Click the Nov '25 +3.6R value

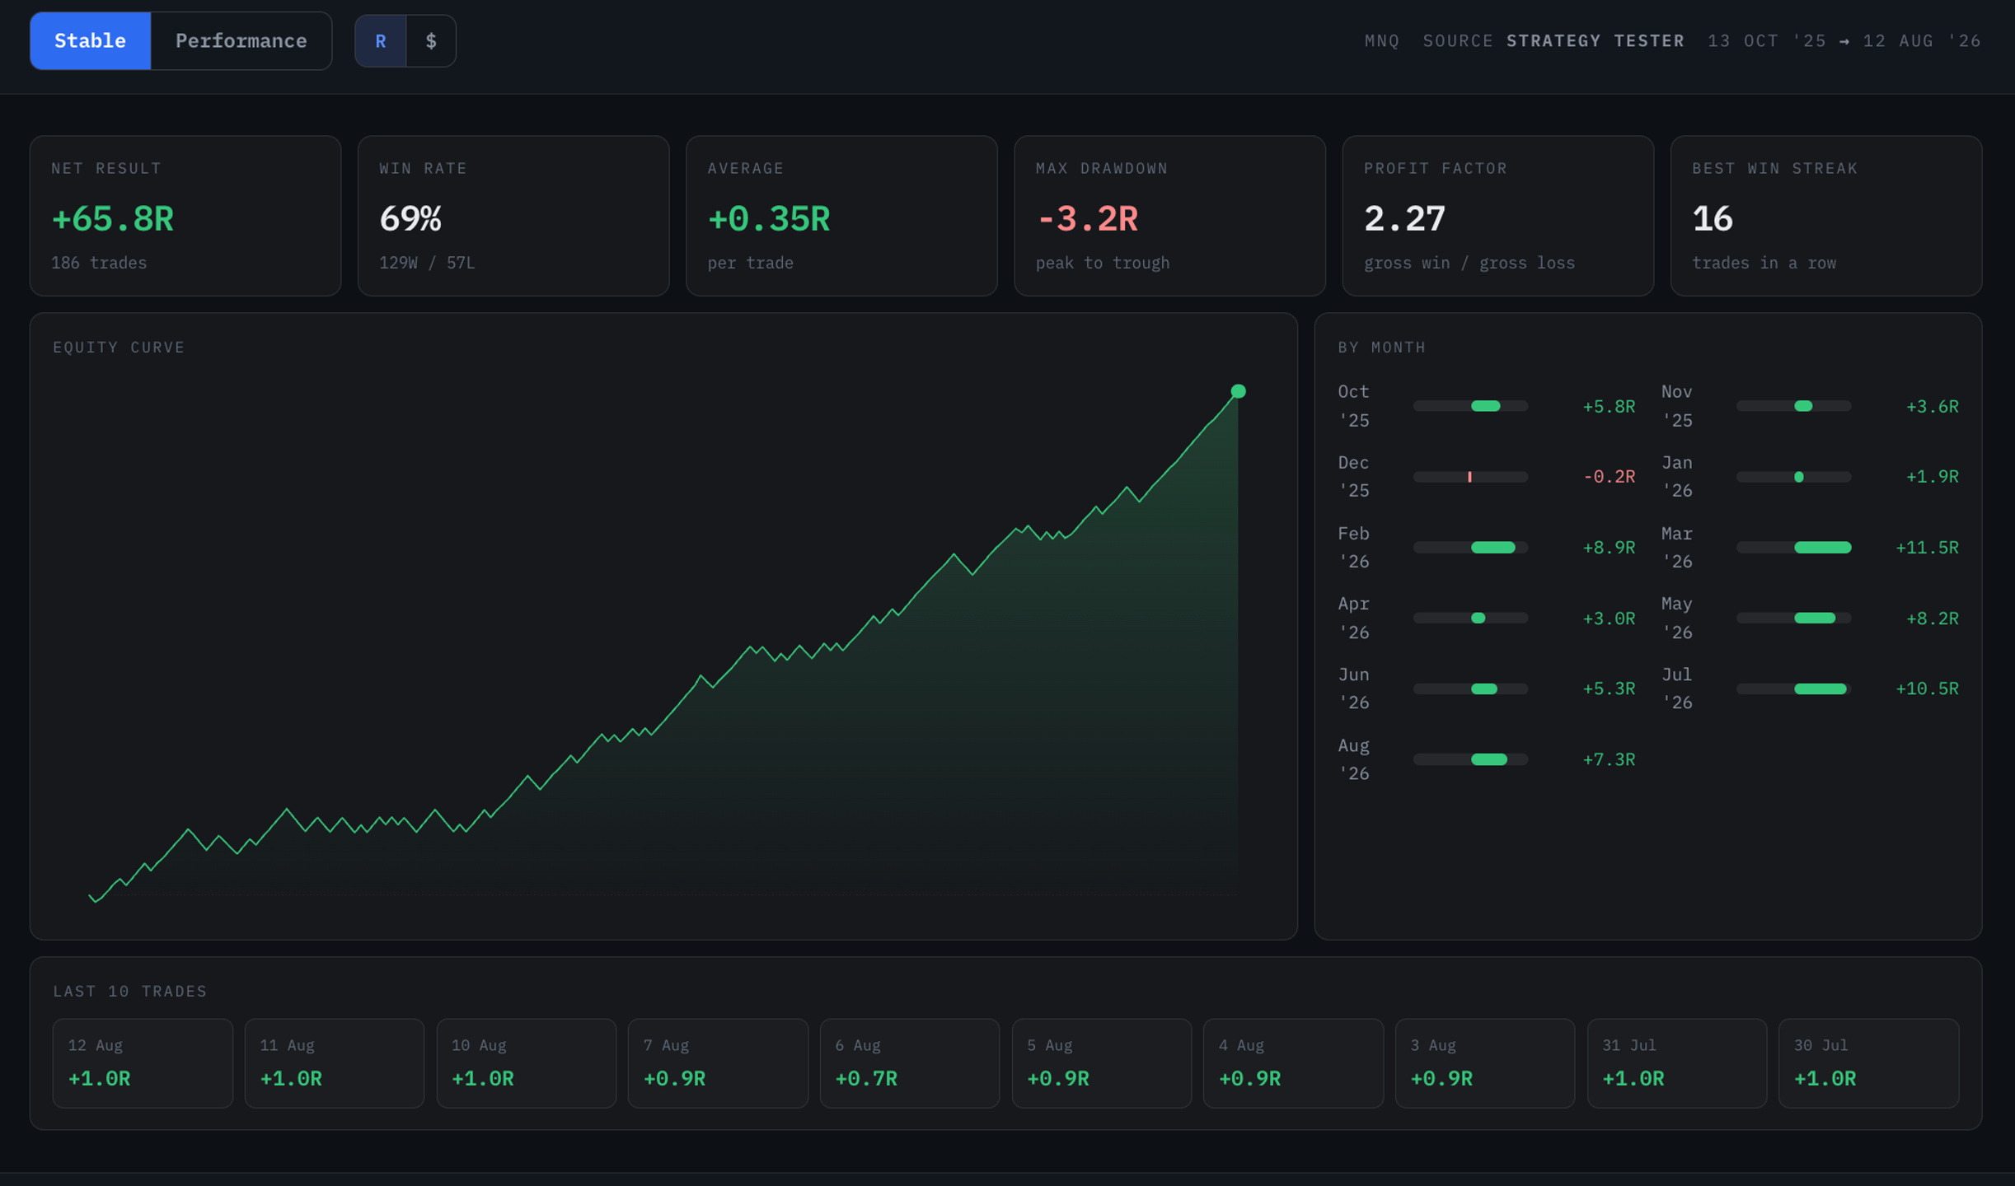[x=1932, y=407]
